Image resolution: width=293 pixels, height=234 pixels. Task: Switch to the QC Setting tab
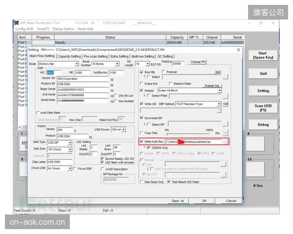coord(165,57)
